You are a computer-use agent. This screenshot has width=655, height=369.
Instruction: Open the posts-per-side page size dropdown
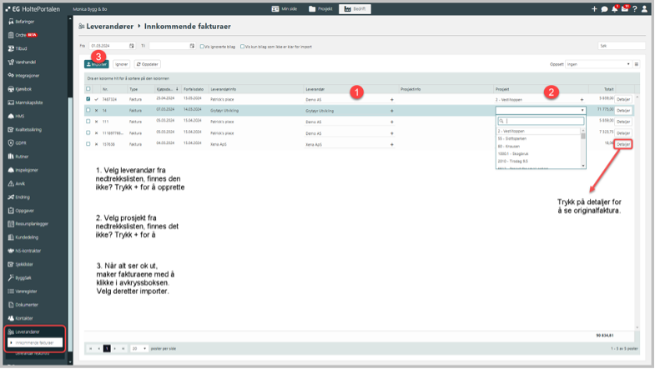point(139,348)
